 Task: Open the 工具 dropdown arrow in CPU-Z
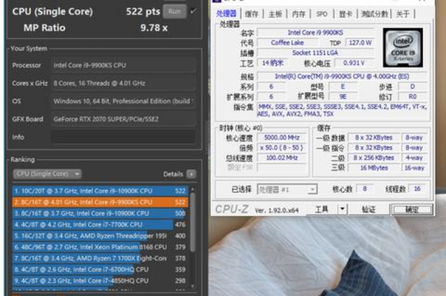[x=342, y=210]
